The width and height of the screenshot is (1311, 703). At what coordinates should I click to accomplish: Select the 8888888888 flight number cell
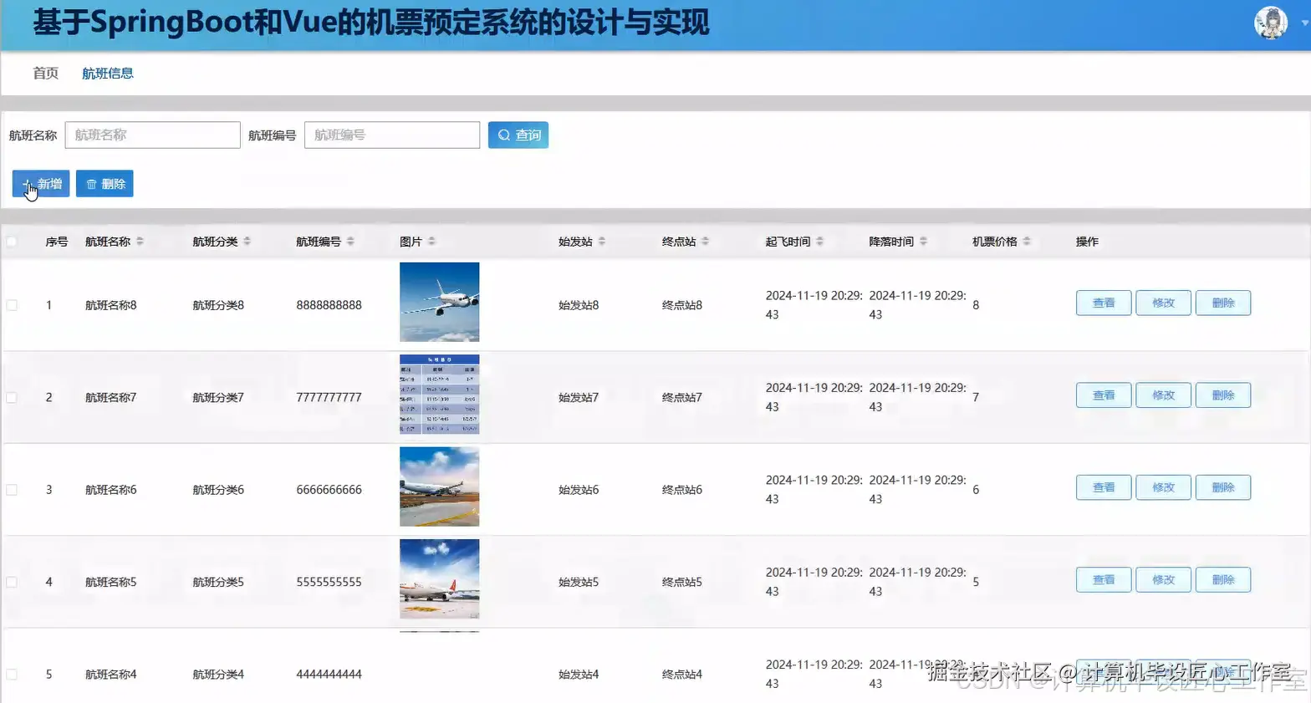pyautogui.click(x=329, y=305)
